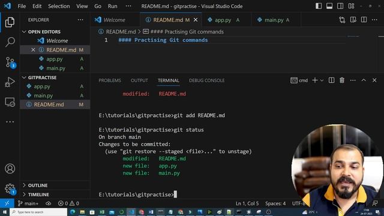This screenshot has width=384, height=216.
Task: Switch to the main.py editor tab
Action: coord(276,20)
